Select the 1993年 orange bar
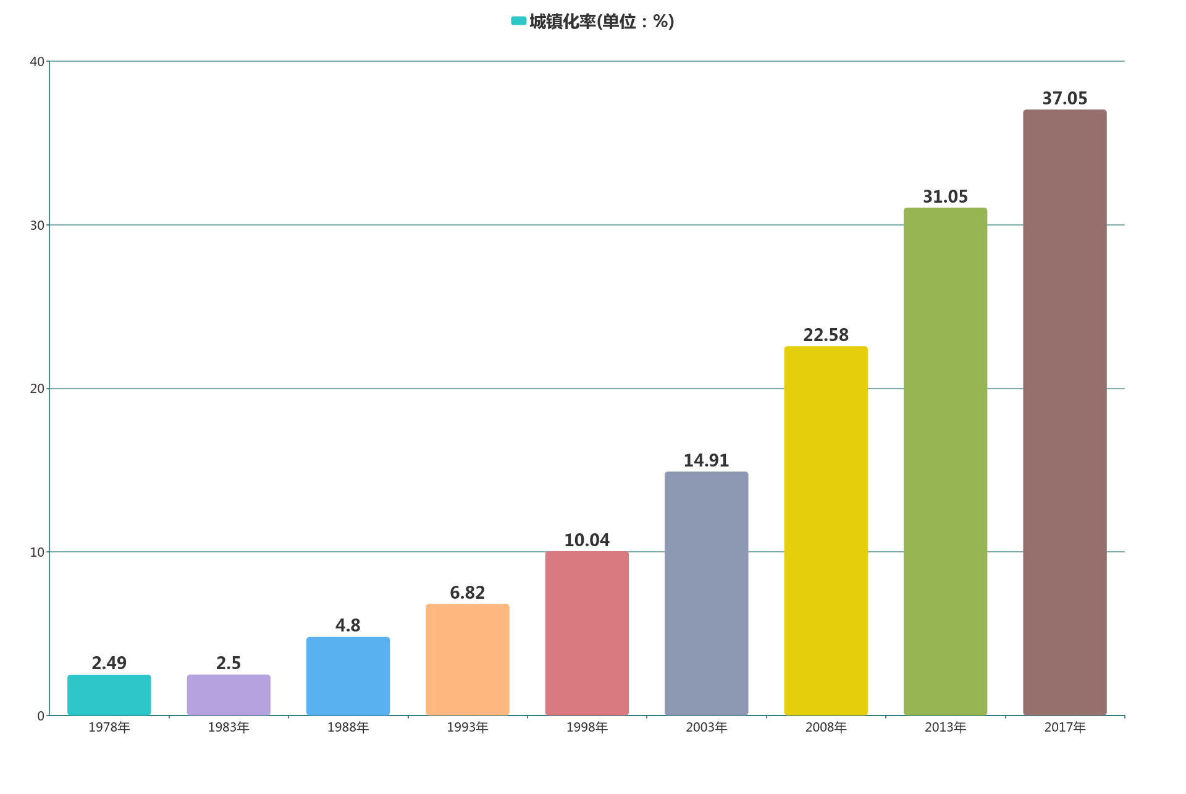The width and height of the screenshot is (1186, 794). 468,659
